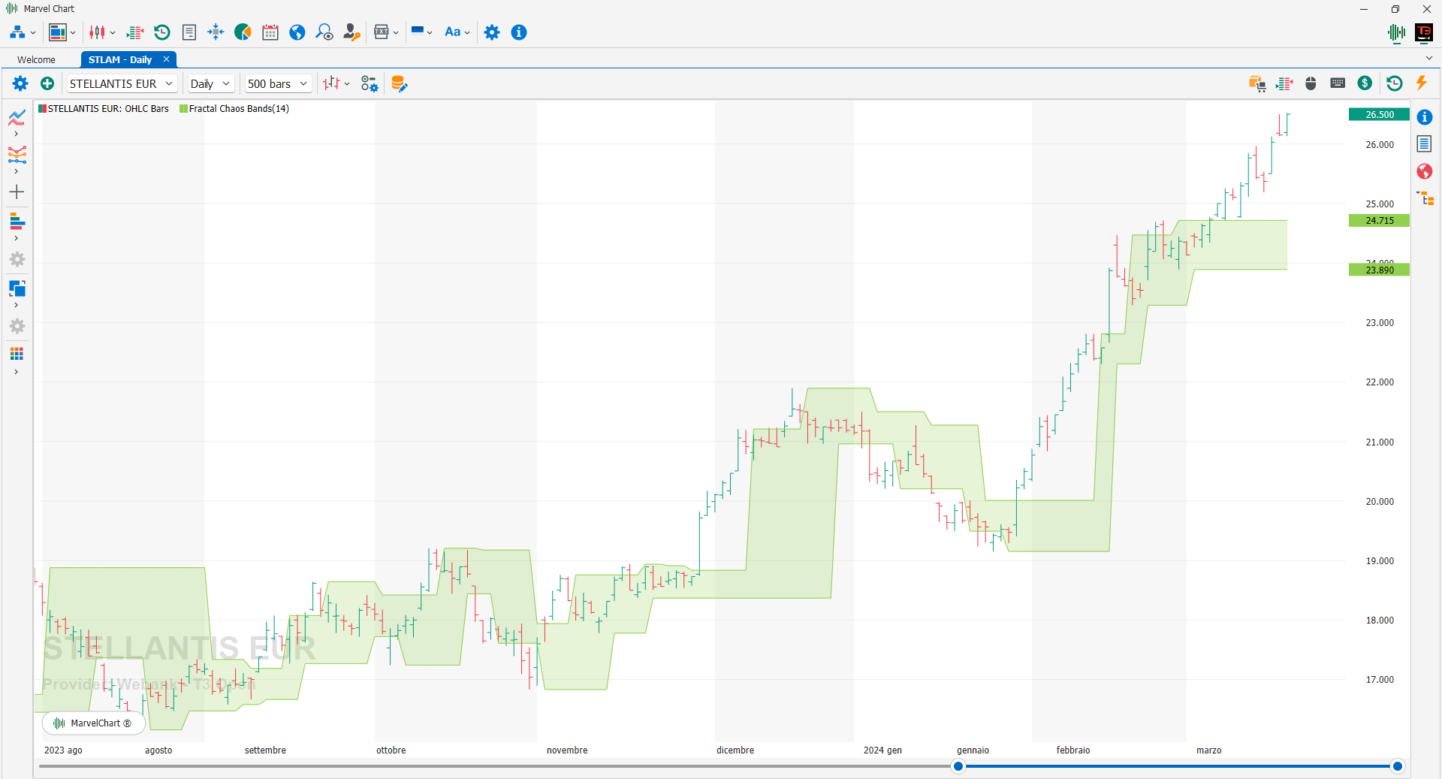1442x779 pixels.
Task: Select the line chart indicators tool
Action: pos(17,118)
